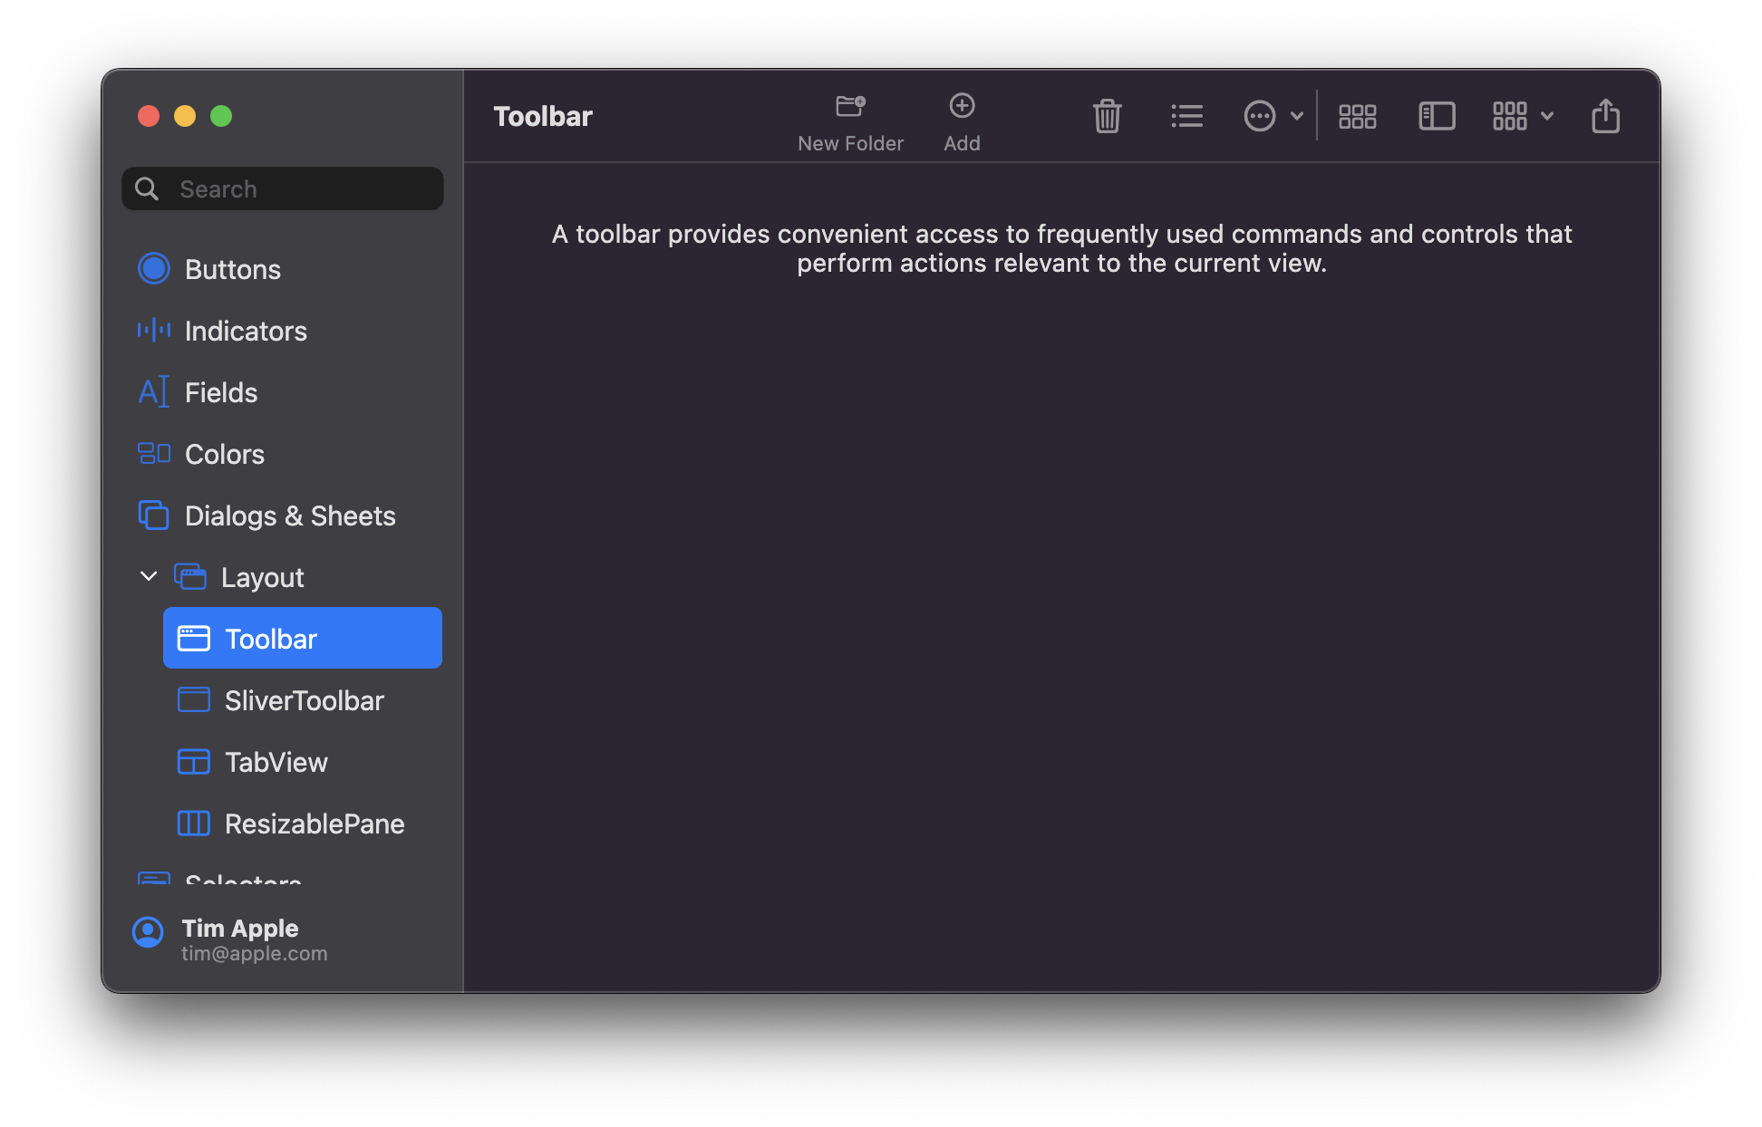Viewport: 1762px width, 1127px height.
Task: Open the Indicators section
Action: [245, 331]
